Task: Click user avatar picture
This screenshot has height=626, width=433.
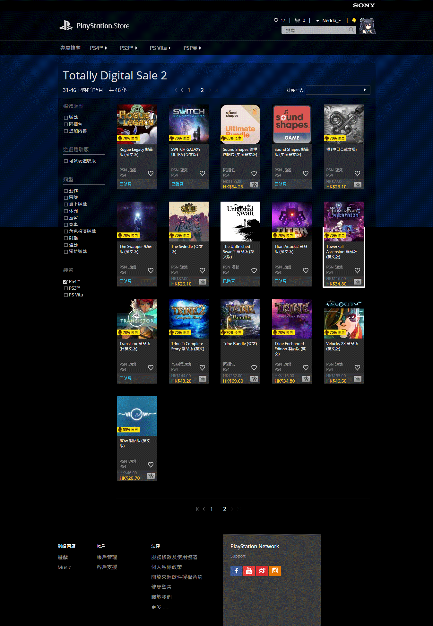Action: click(367, 26)
